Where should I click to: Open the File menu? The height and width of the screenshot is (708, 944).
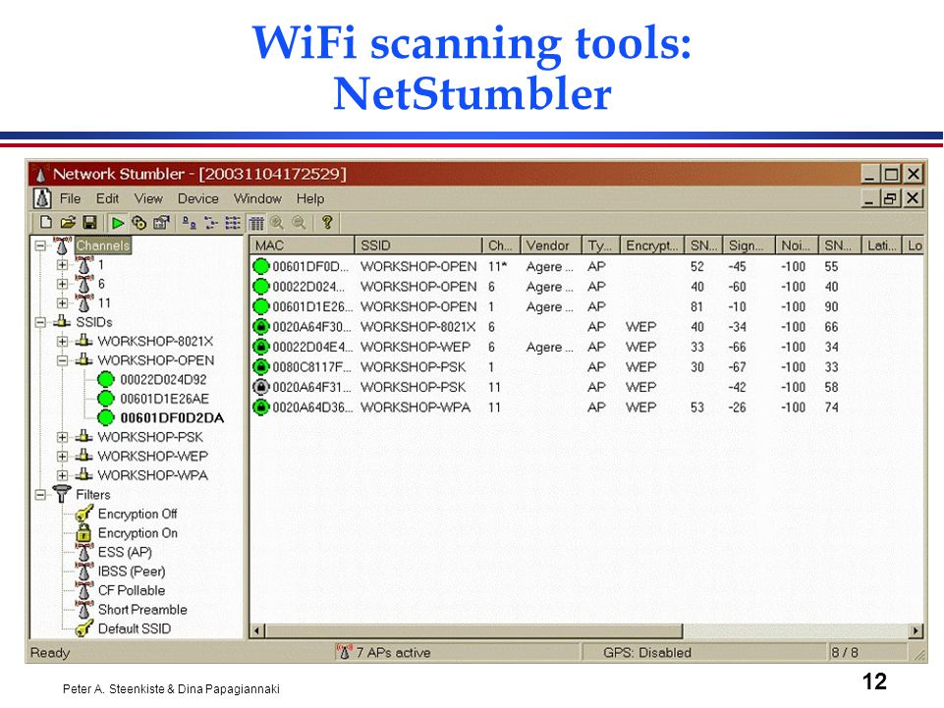70,198
